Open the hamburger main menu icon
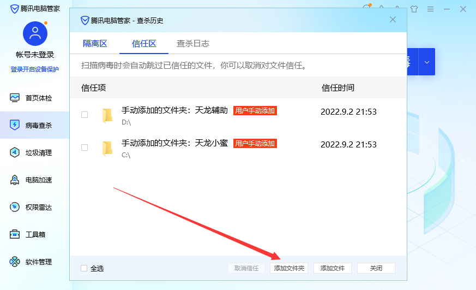 (430, 9)
